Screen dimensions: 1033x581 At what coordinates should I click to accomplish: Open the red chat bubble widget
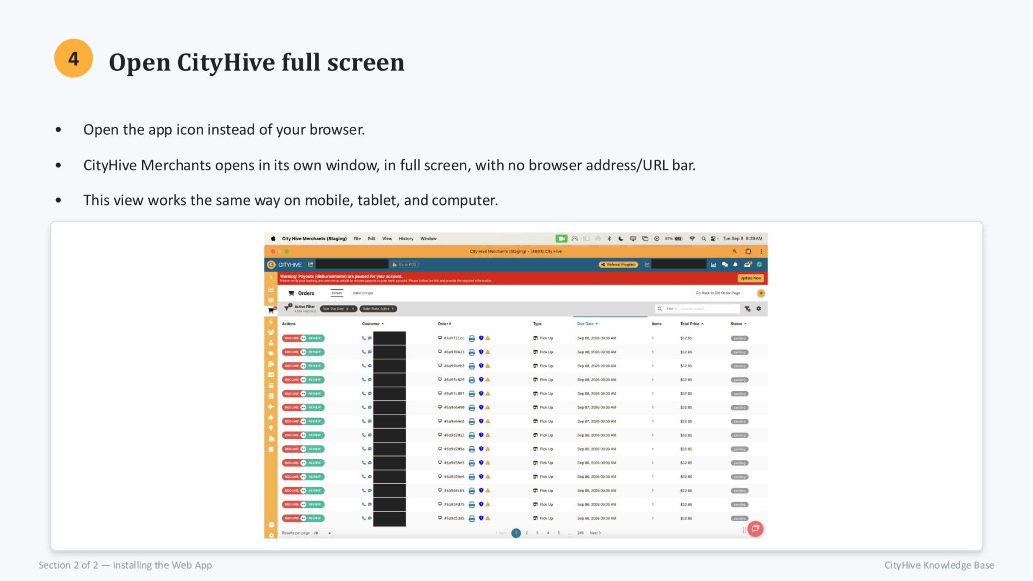coord(755,529)
